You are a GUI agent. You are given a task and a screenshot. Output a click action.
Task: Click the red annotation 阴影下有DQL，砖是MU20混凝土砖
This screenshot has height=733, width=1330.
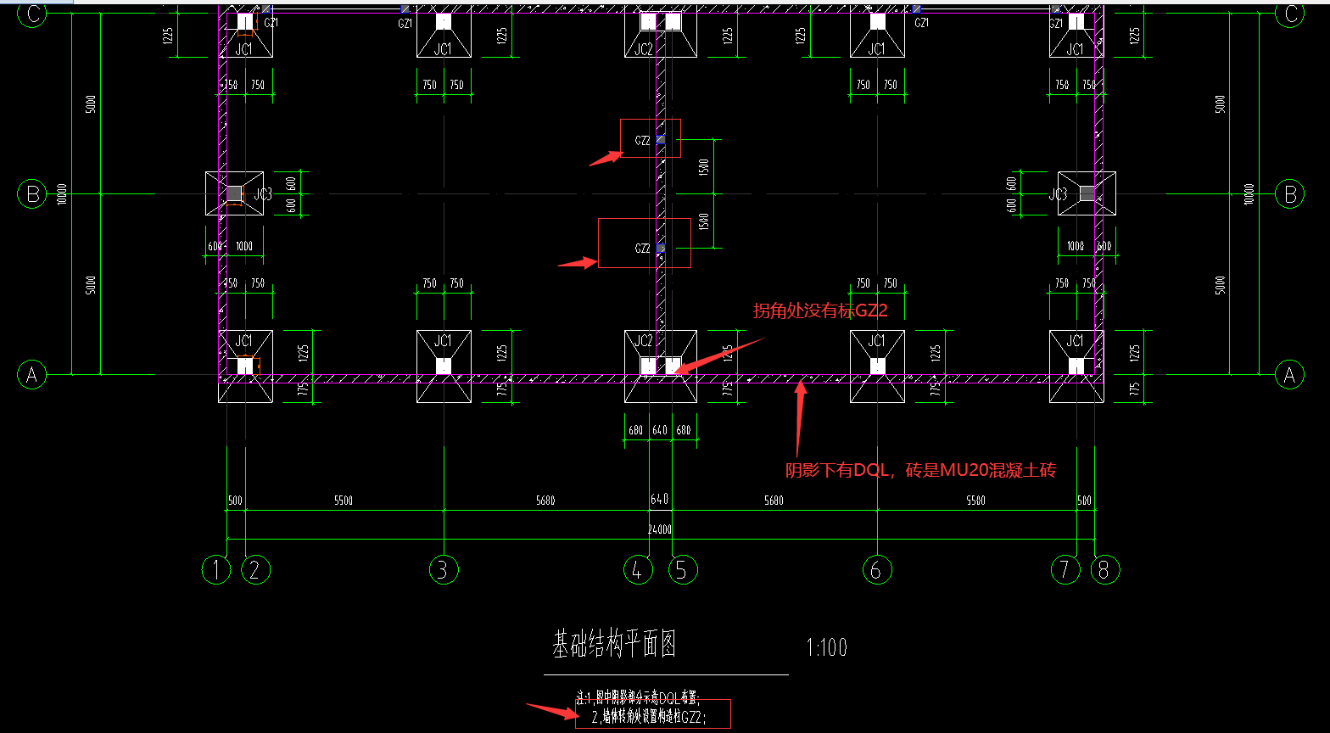pos(920,470)
